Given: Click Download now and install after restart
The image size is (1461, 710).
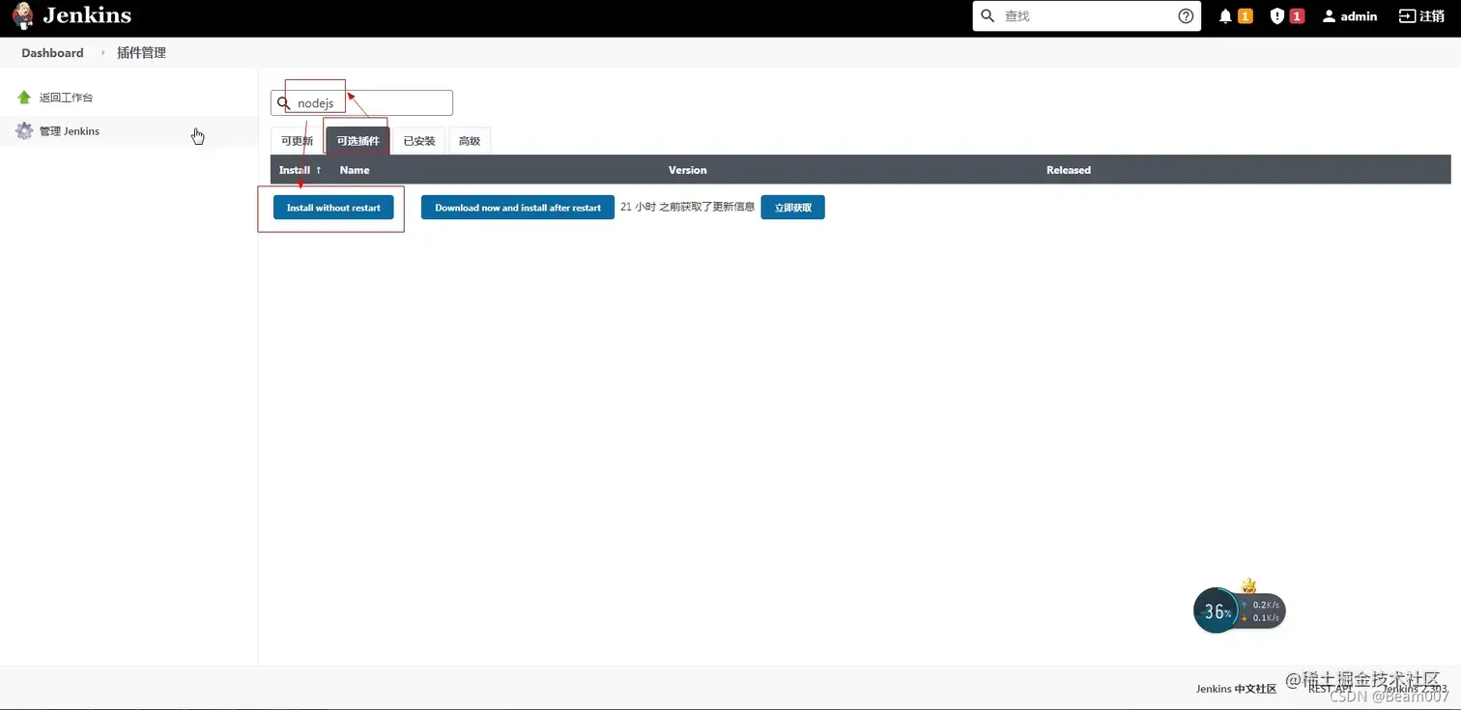Looking at the screenshot, I should (x=518, y=208).
